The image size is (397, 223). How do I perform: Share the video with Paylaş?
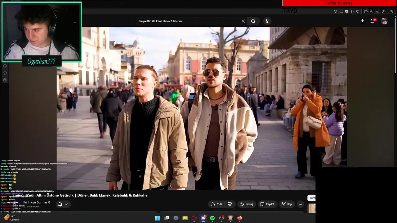pos(246,204)
